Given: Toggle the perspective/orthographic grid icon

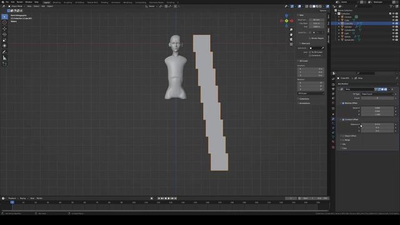Looking at the screenshot, I should pyautogui.click(x=291, y=44).
